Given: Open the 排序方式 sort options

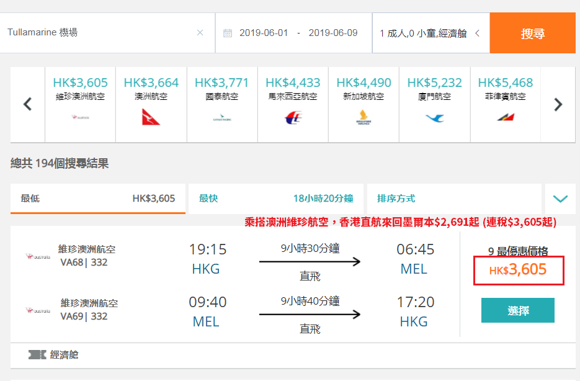Looking at the screenshot, I should point(454,199).
